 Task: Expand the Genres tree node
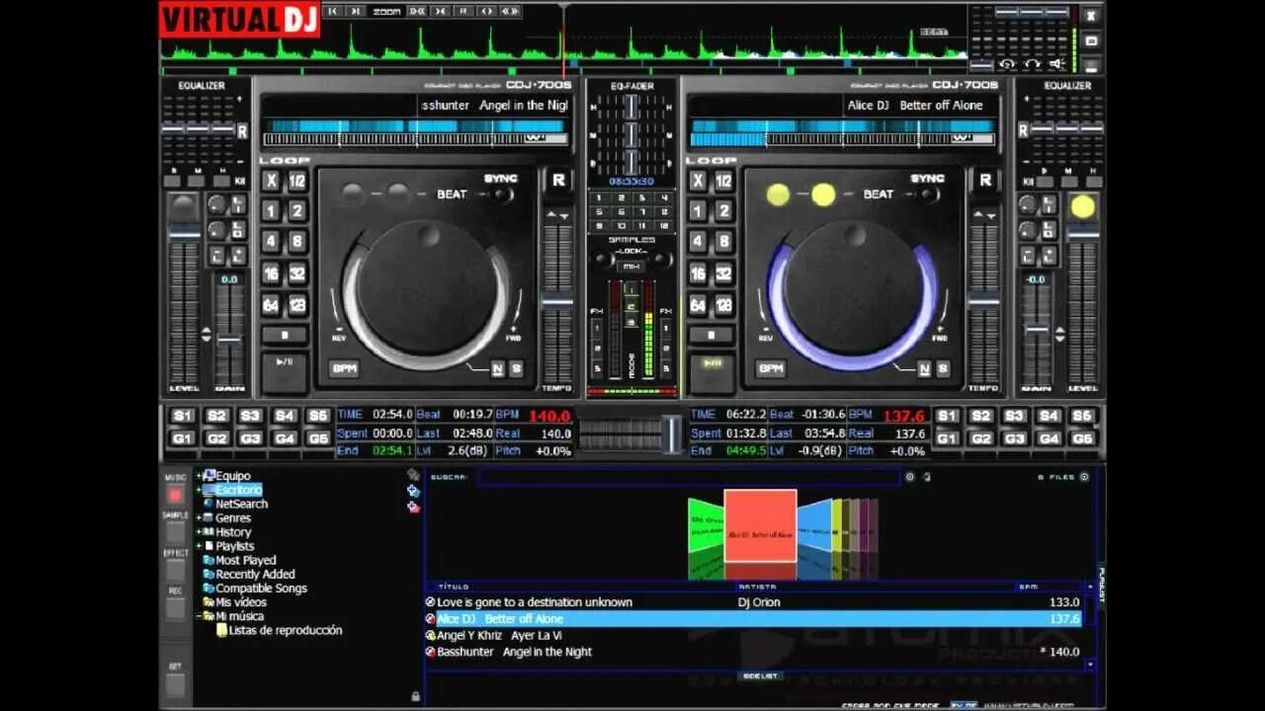(199, 517)
